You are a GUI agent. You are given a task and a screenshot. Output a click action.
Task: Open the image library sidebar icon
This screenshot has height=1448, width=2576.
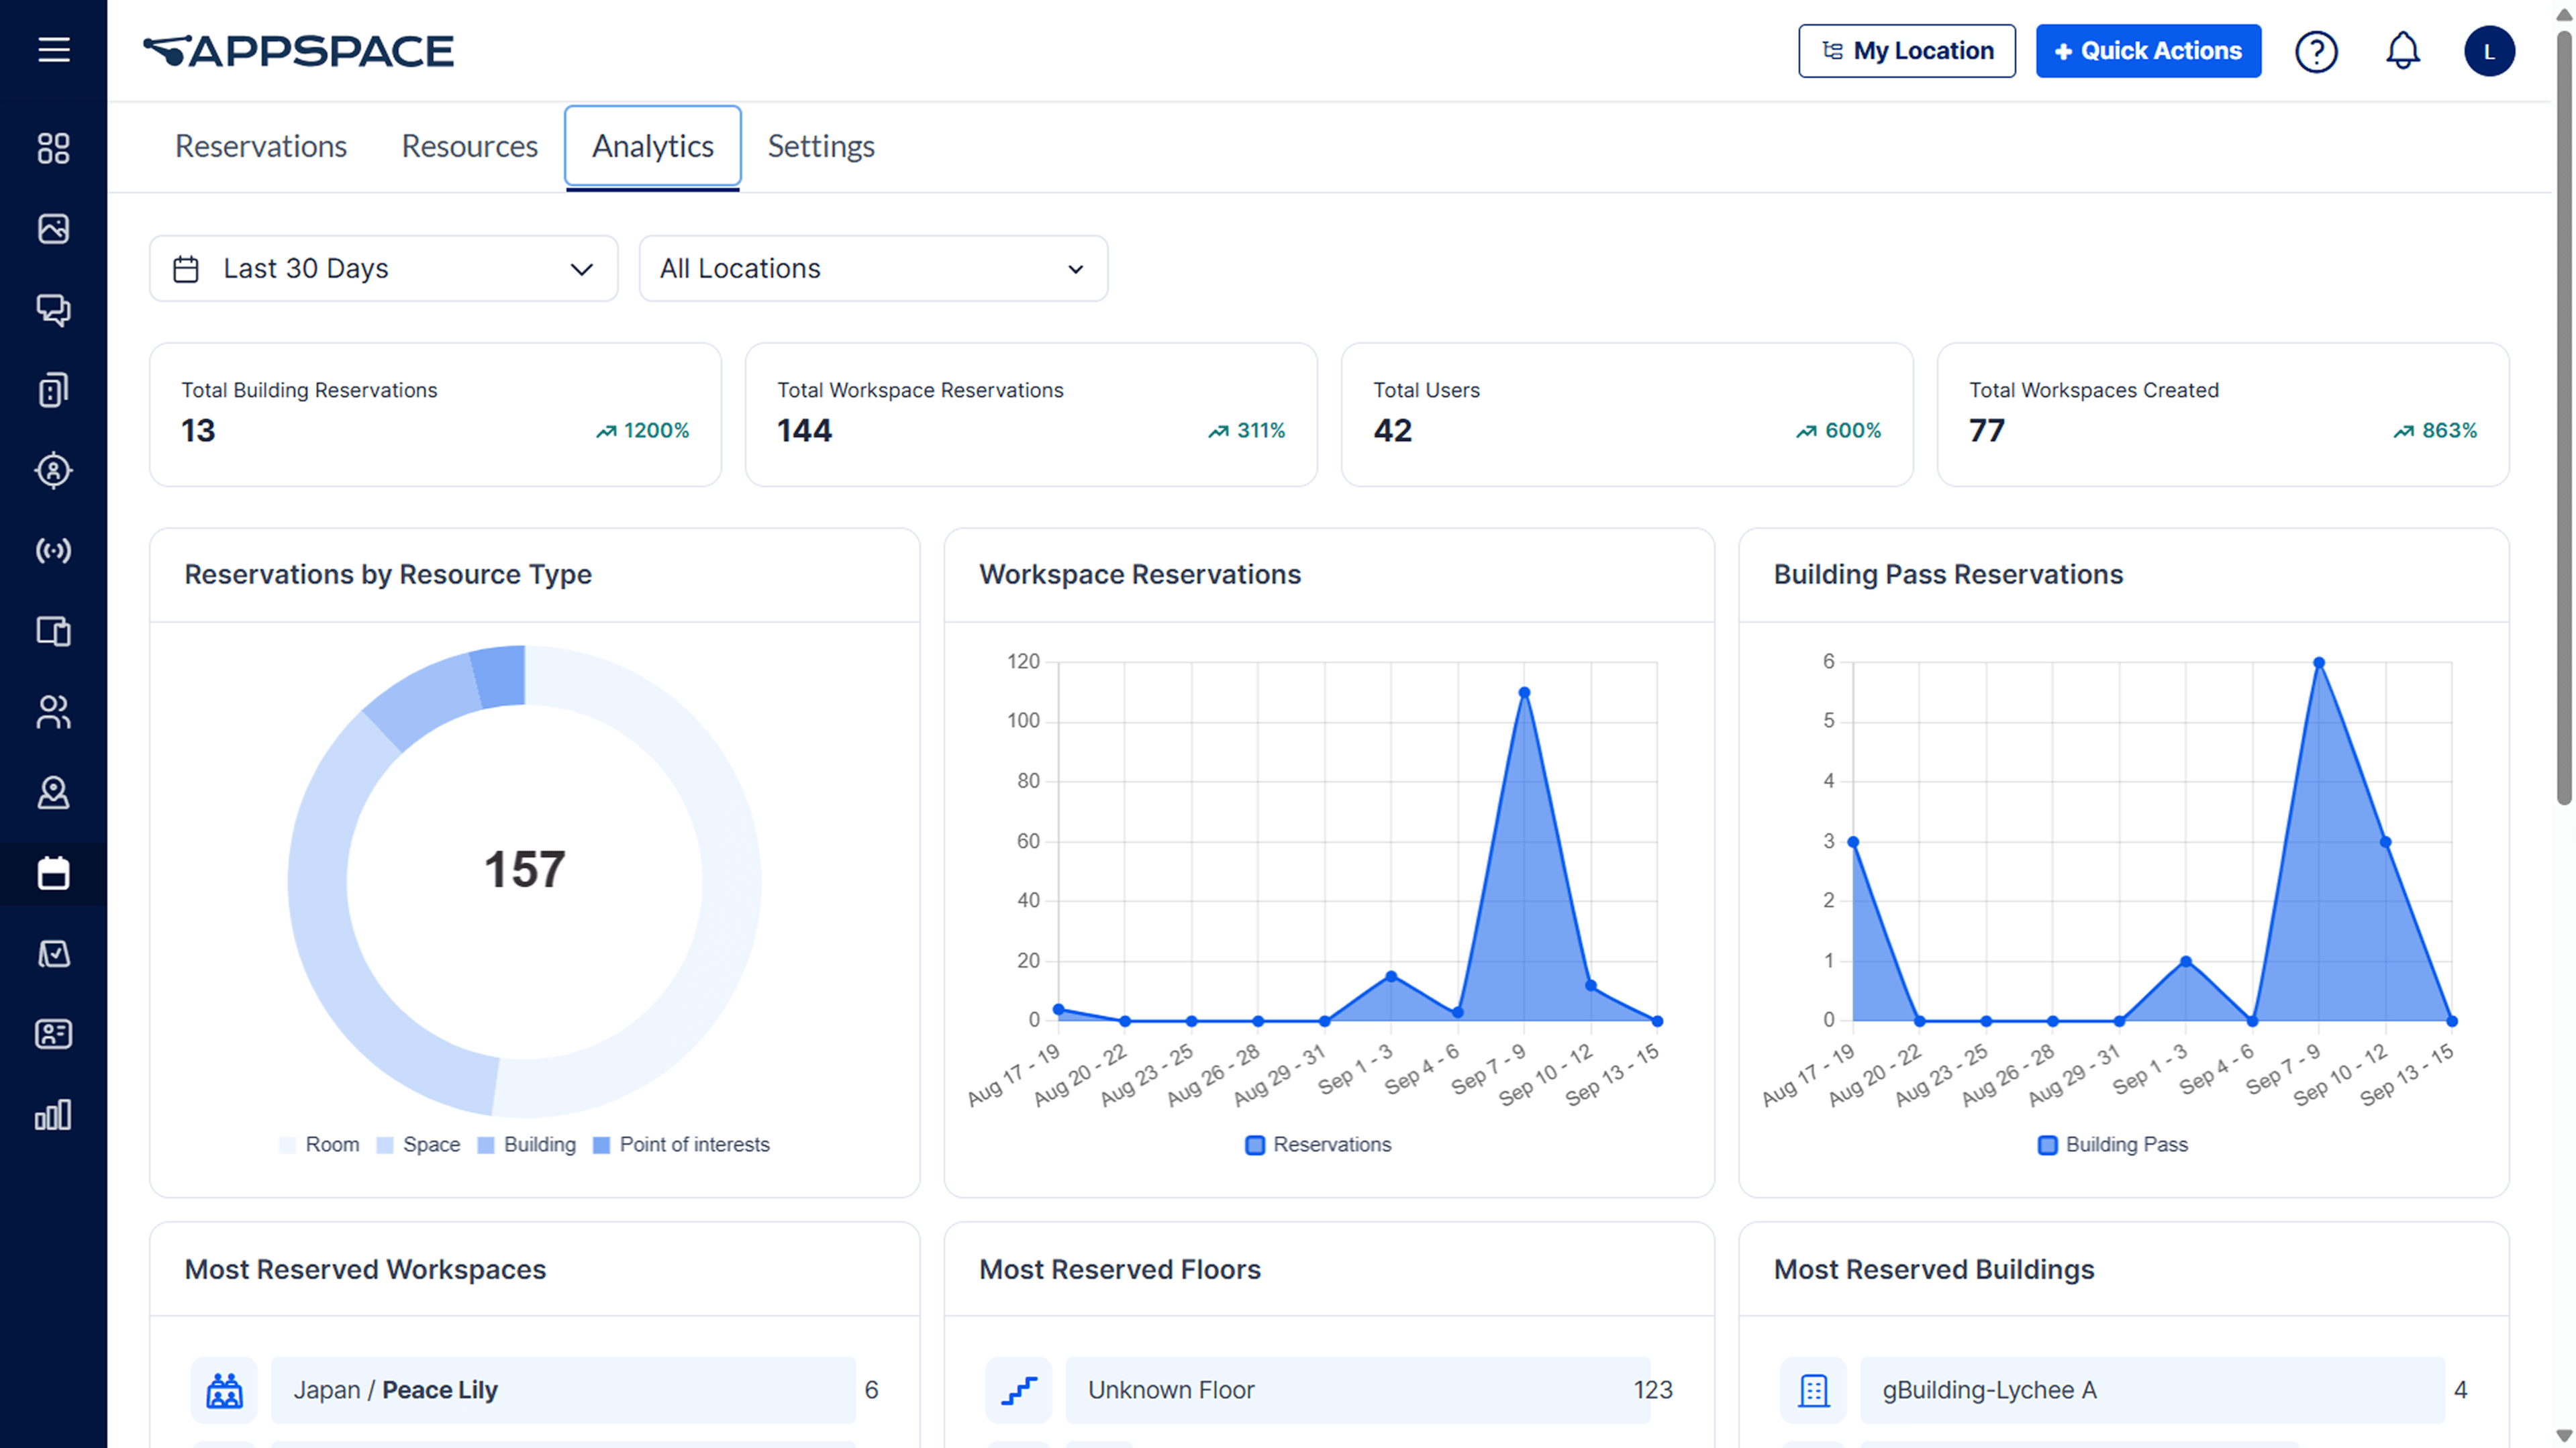pyautogui.click(x=54, y=229)
